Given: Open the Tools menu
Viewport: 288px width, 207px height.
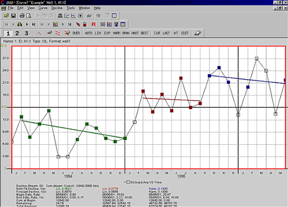Looking at the screenshot, I should pos(71,8).
